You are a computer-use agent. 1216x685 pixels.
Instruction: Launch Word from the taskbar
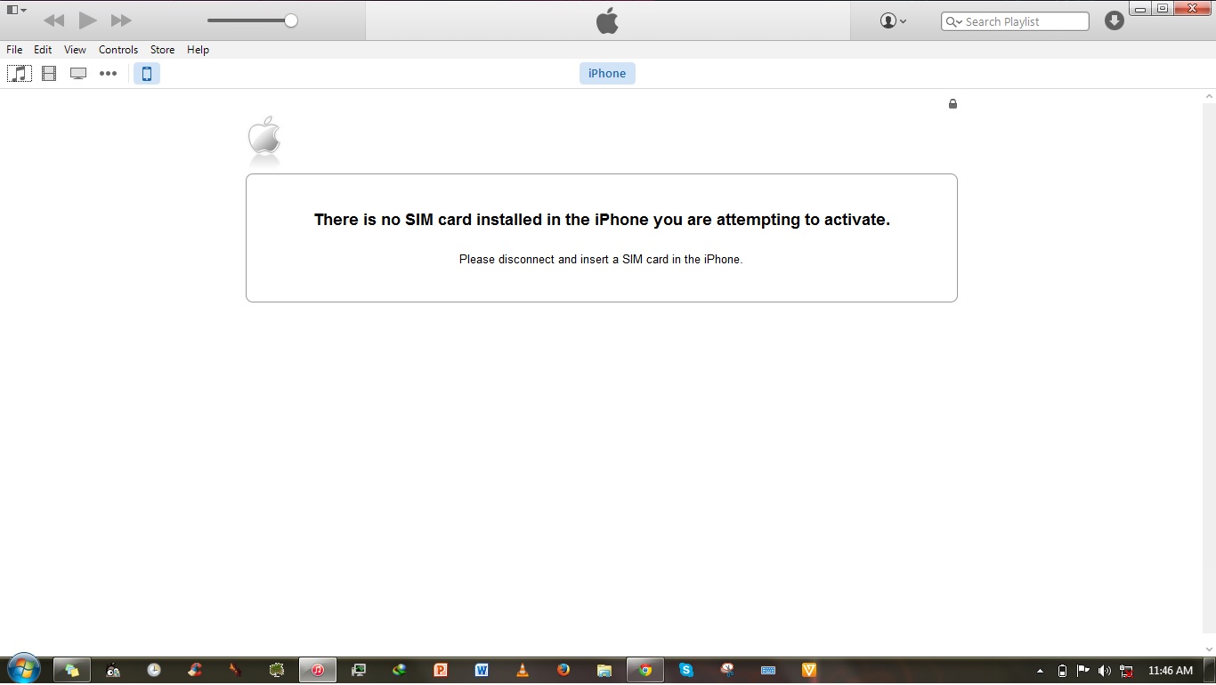482,671
